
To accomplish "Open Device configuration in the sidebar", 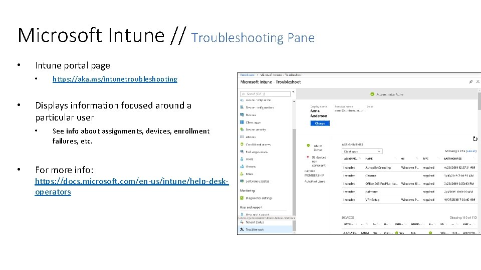I will point(259,107).
